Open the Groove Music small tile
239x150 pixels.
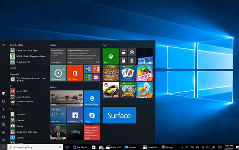click(x=132, y=52)
